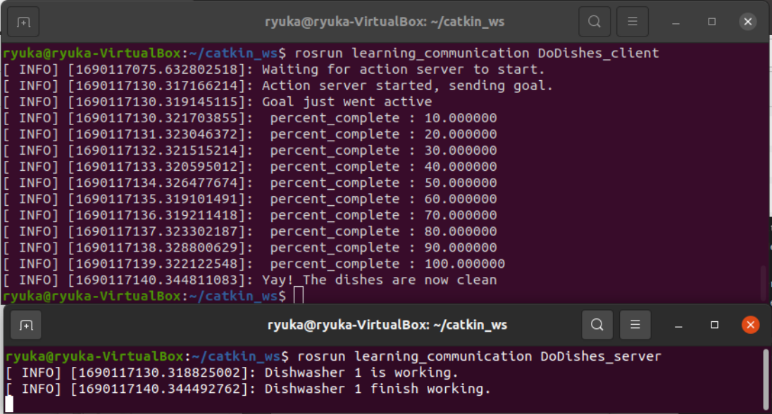Click the 'Action server started, sending goal.' line
Viewport: 772px width, 414px height.
coord(407,86)
